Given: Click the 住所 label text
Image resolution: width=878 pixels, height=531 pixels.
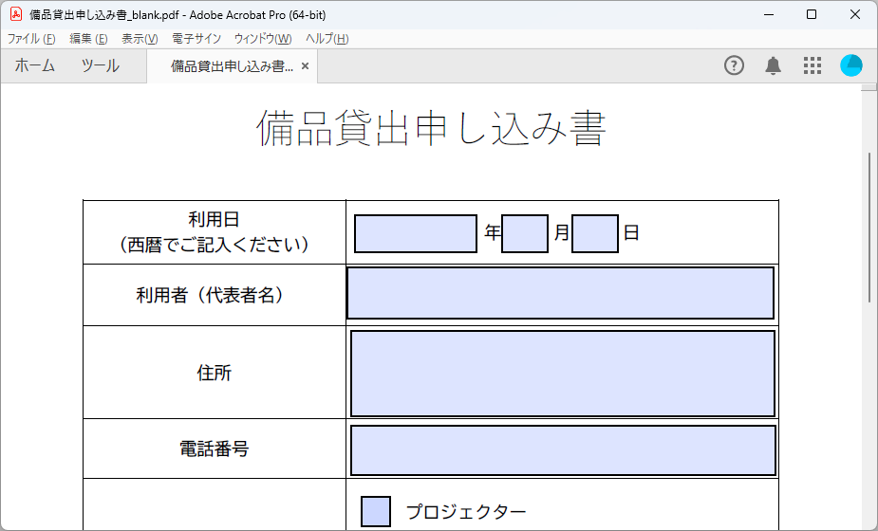Looking at the screenshot, I should coord(214,373).
